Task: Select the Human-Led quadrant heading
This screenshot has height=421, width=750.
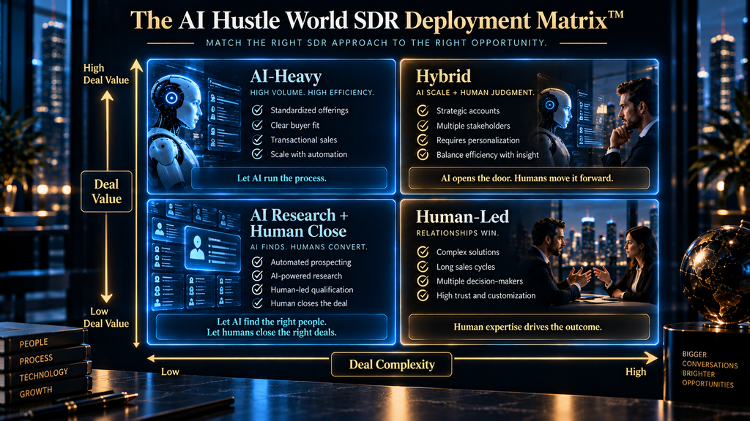Action: (462, 216)
